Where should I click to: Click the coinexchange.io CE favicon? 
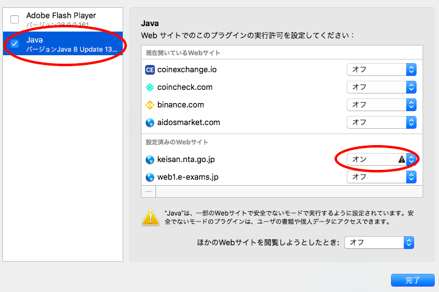[x=150, y=70]
